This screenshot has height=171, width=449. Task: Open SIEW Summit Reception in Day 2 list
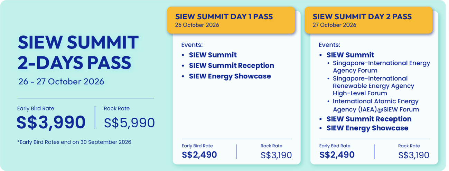(369, 119)
